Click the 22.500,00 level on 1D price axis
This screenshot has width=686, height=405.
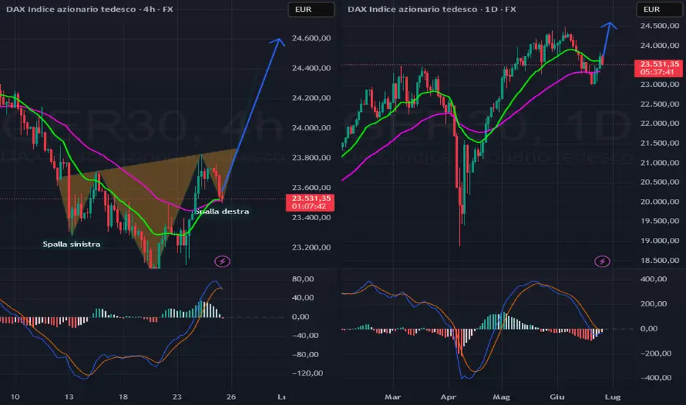660,105
